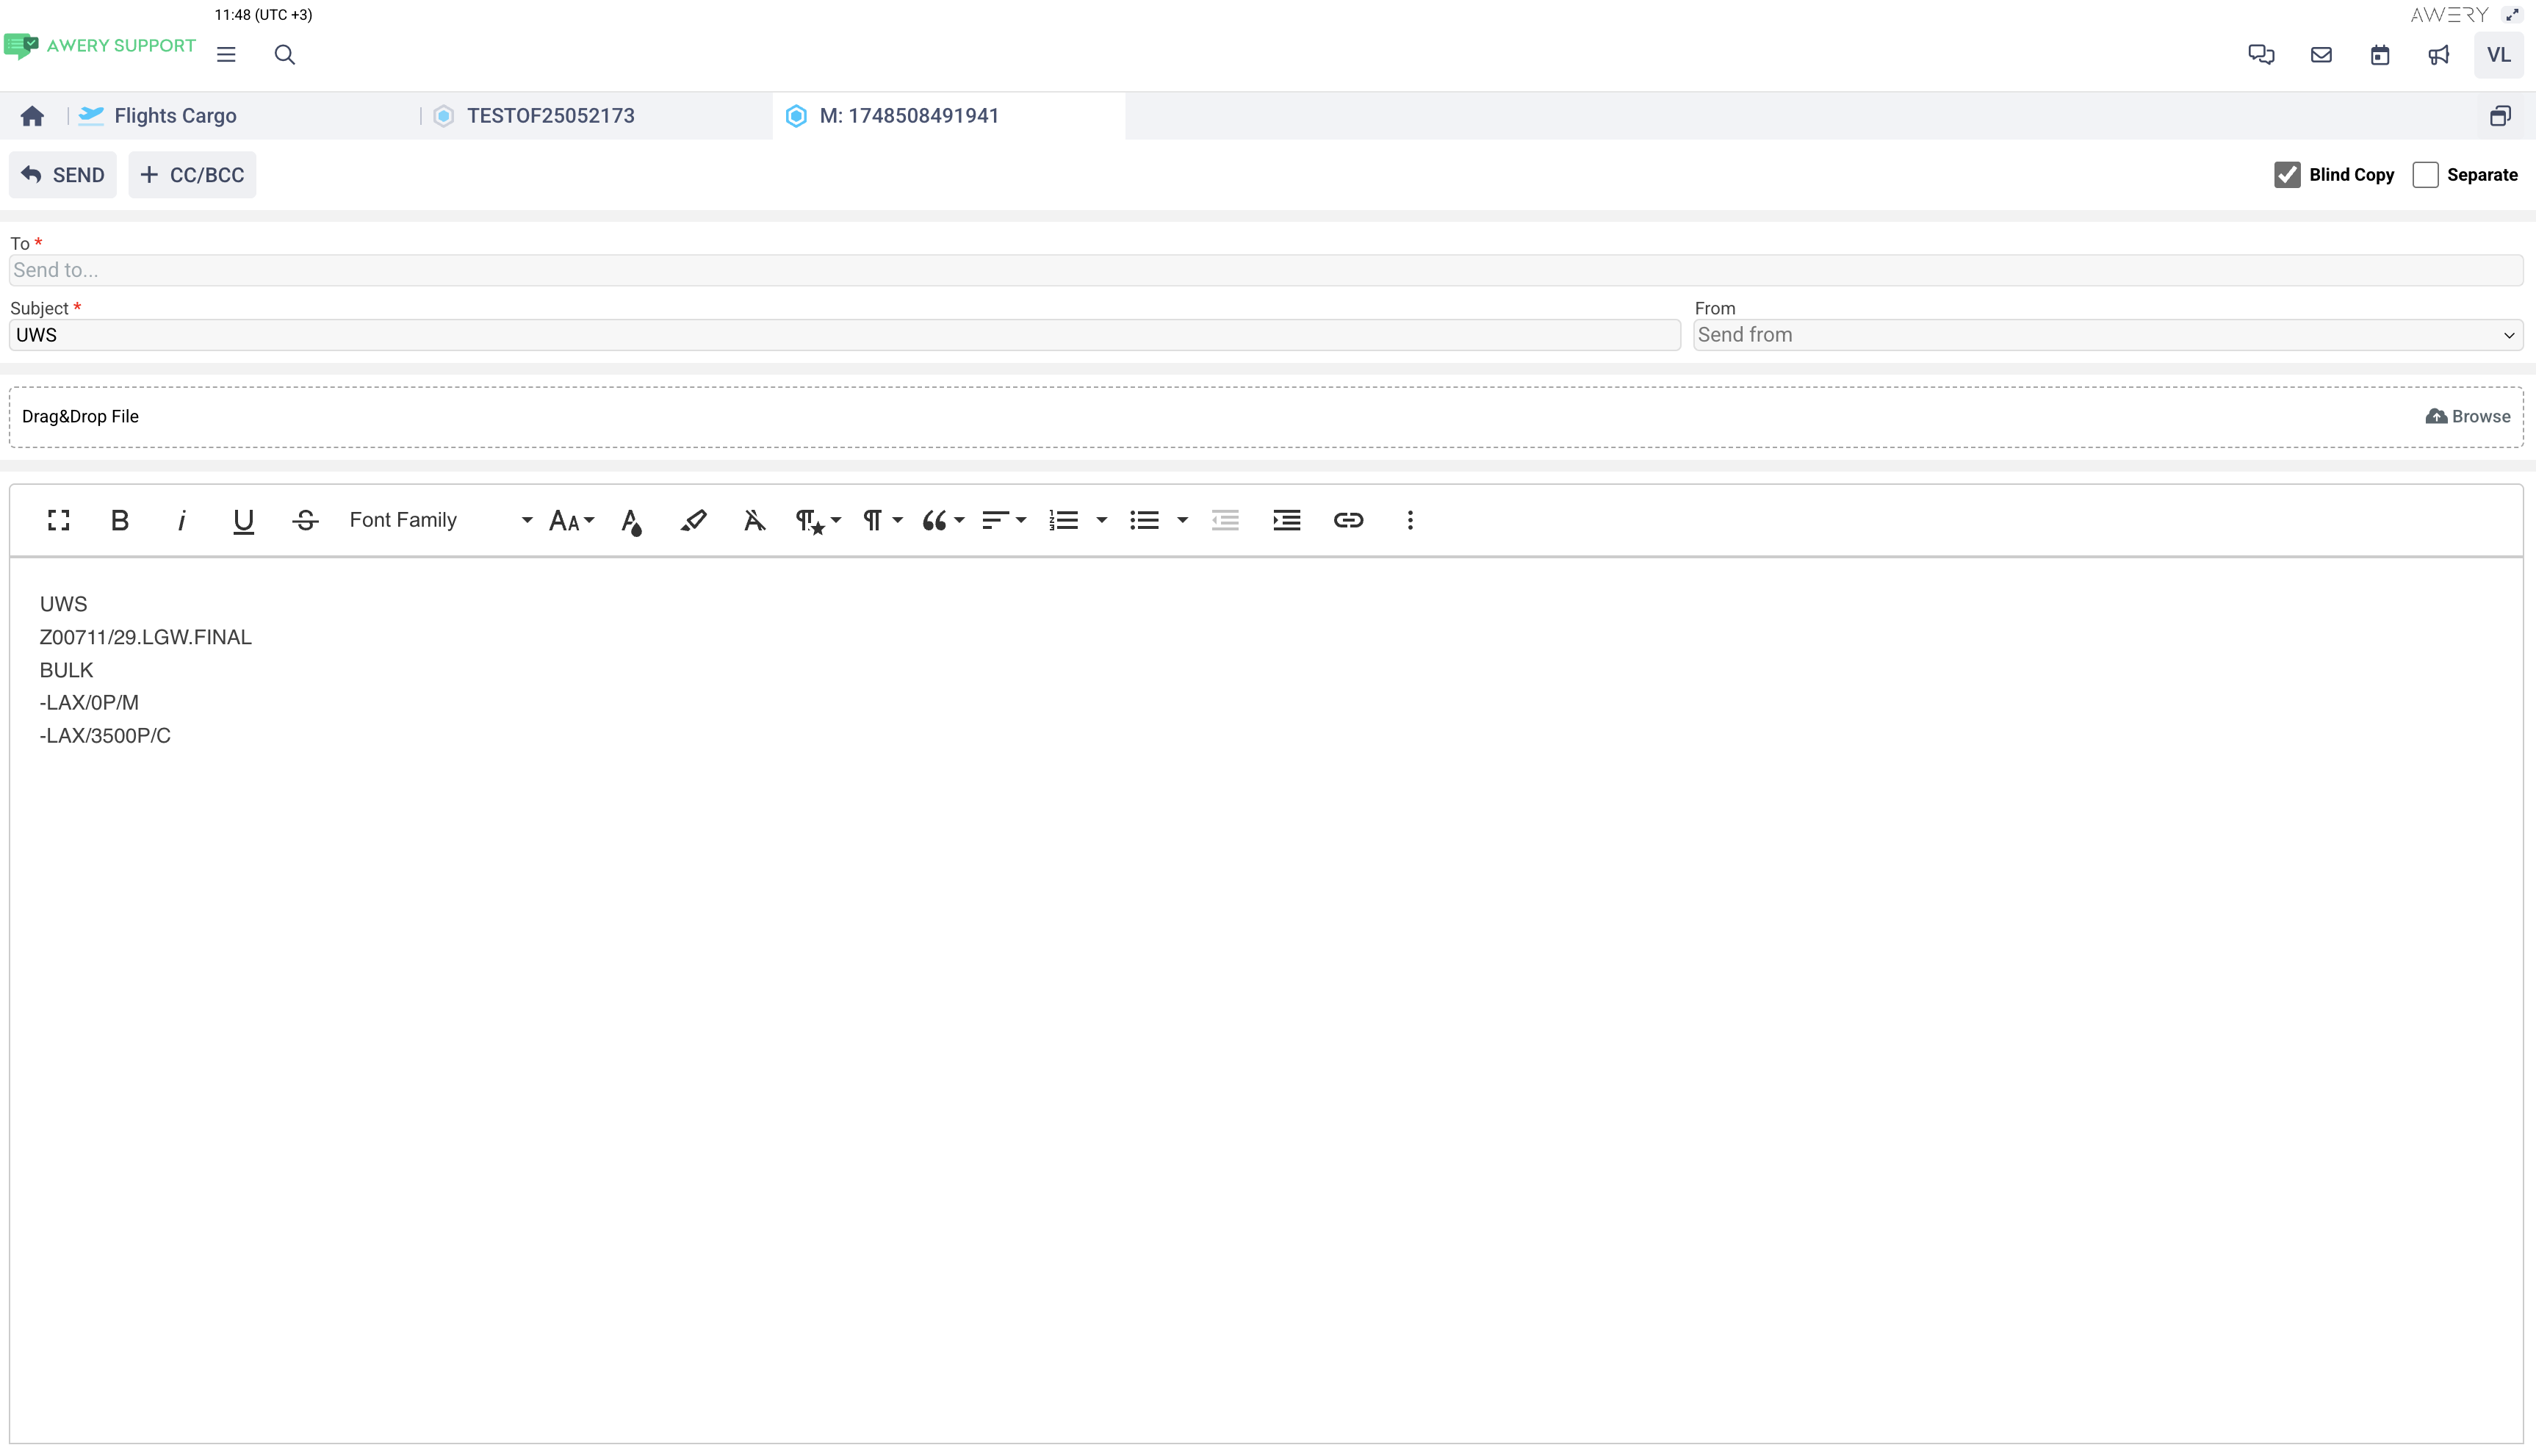Click the fullscreen editor icon
Image resolution: width=2536 pixels, height=1456 pixels.
tap(58, 520)
